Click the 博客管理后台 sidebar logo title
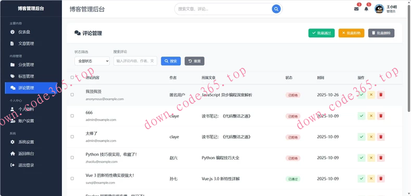 click(31, 9)
